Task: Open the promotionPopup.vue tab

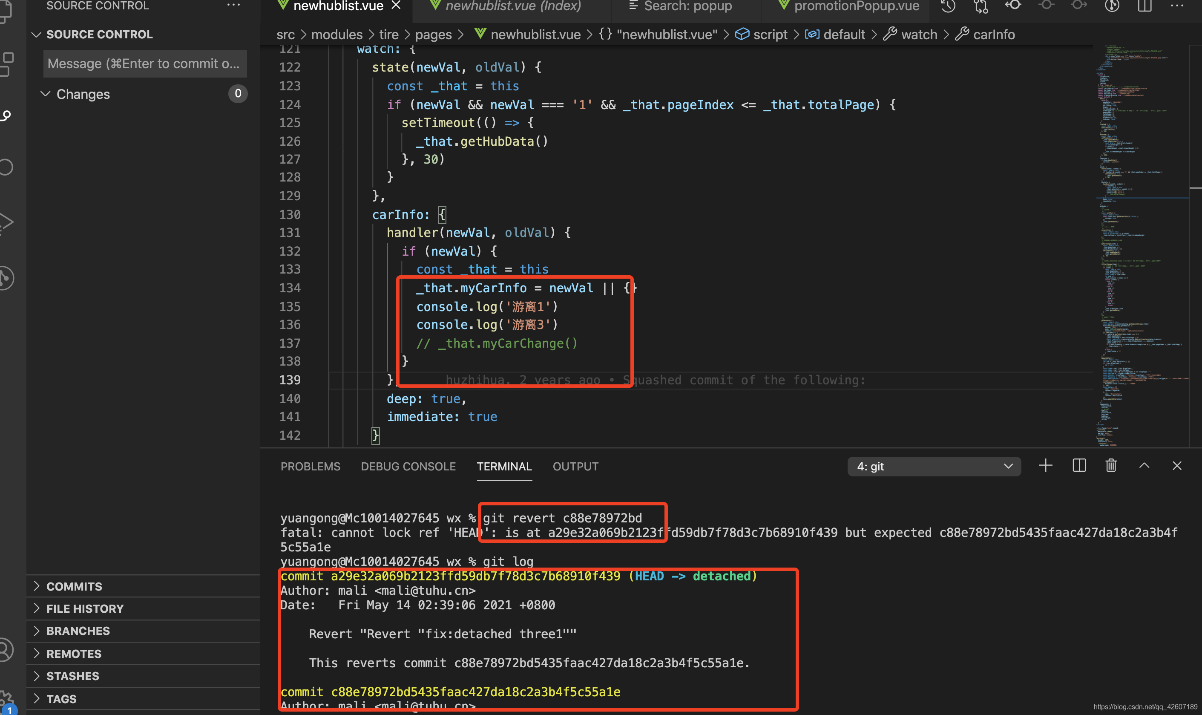Action: coord(856,6)
